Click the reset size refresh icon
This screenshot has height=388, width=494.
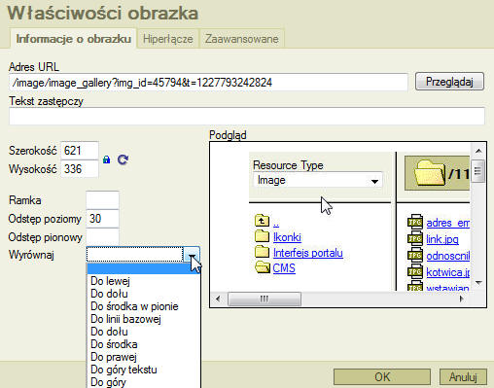(x=123, y=159)
